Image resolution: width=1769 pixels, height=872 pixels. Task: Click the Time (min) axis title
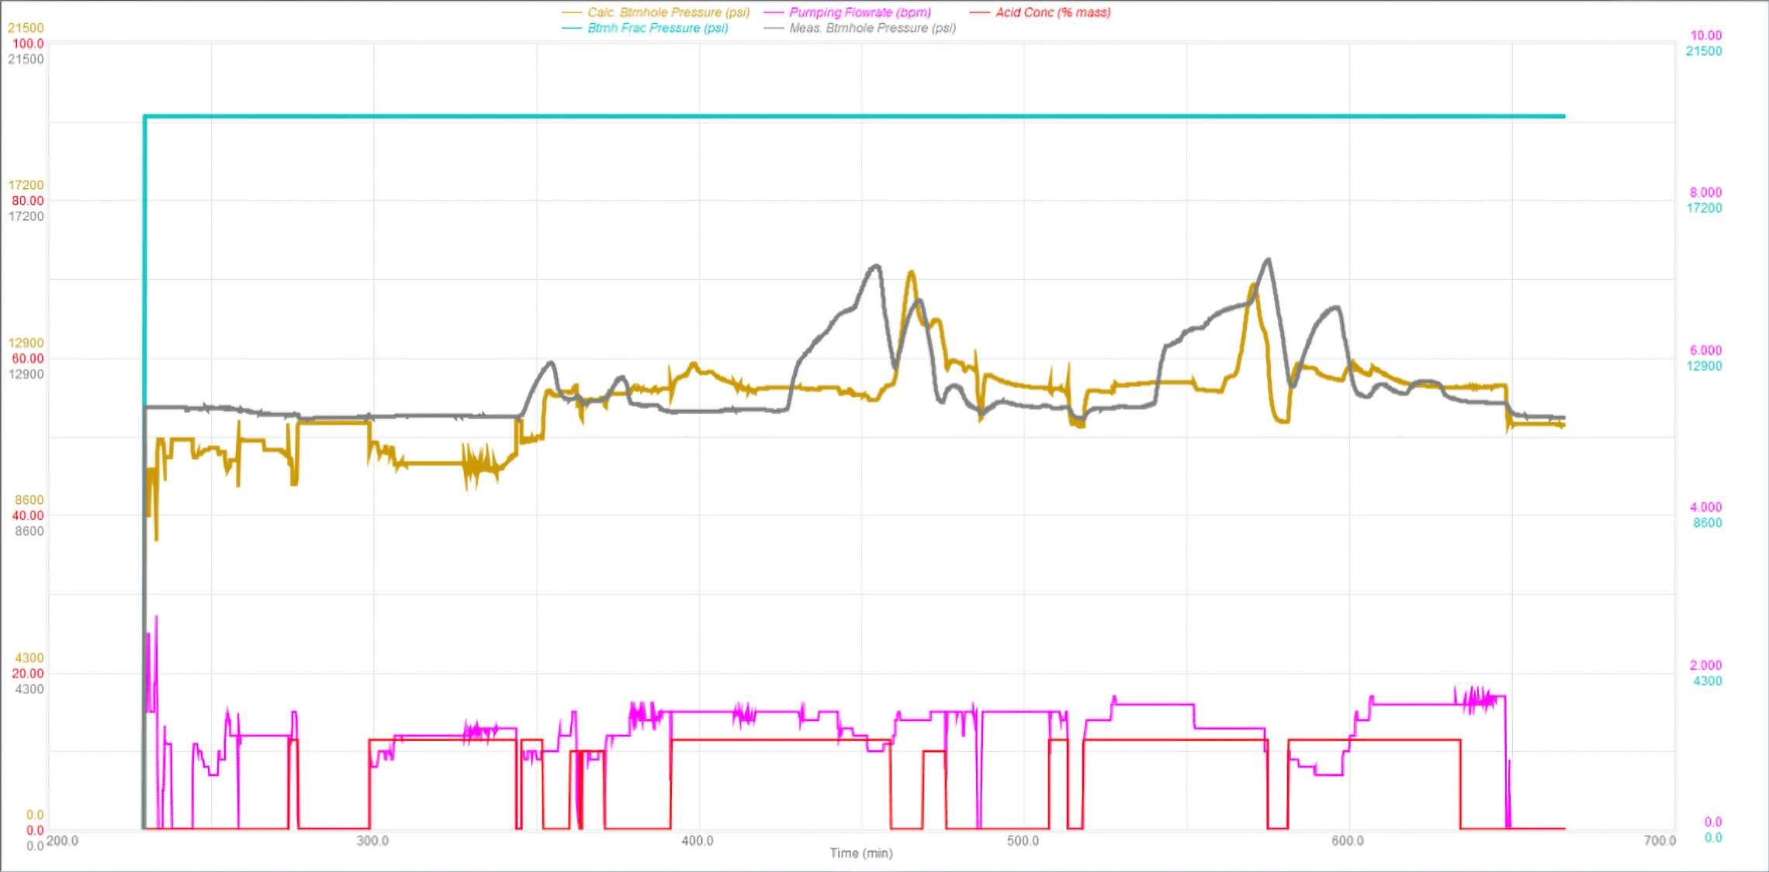860,853
